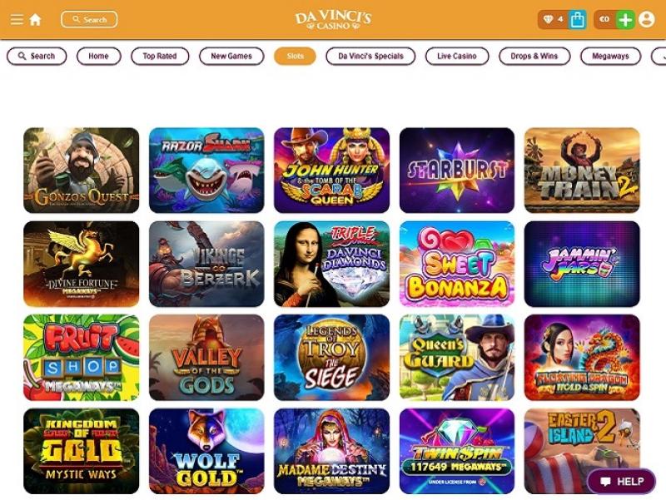Screen dimensions: 666x500
Task: Click the header Search field
Action: (89, 19)
